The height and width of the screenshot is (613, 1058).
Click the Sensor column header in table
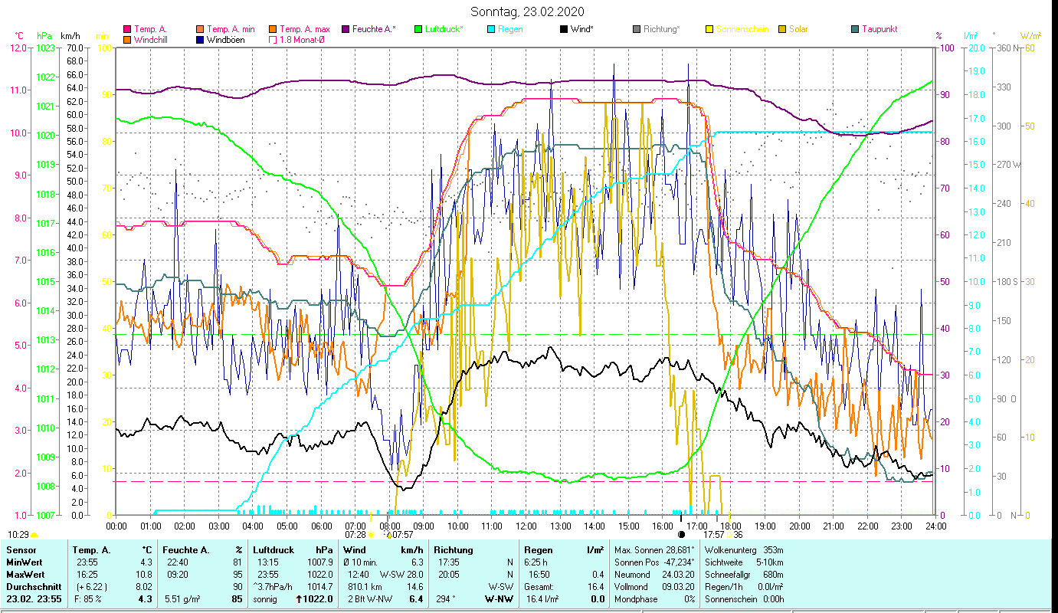(21, 549)
